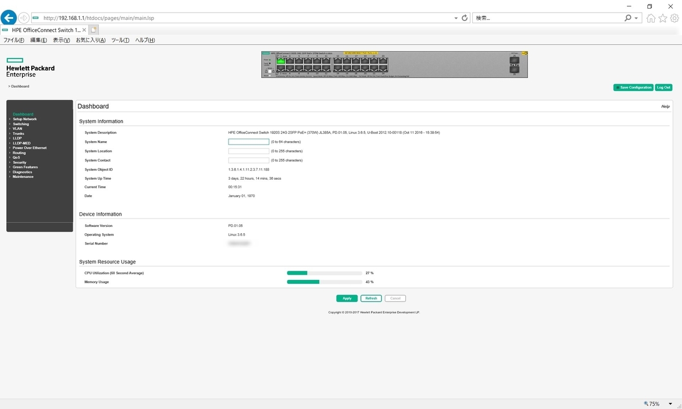
Task: Open the ファイル(F) menu
Action: 14,40
